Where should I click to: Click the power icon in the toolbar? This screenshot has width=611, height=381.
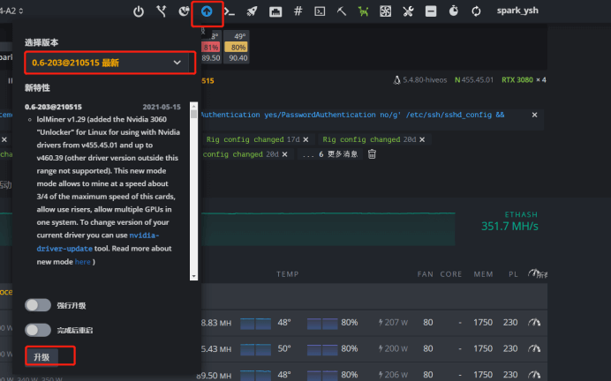coord(139,11)
